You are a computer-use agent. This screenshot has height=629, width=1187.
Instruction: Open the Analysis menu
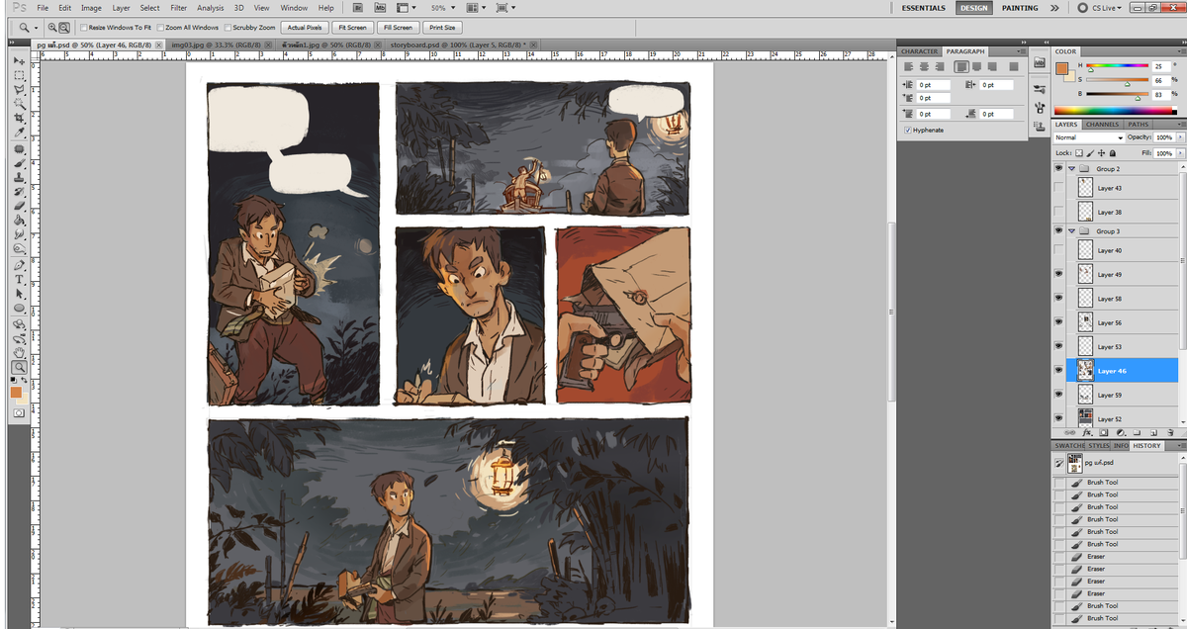click(210, 8)
